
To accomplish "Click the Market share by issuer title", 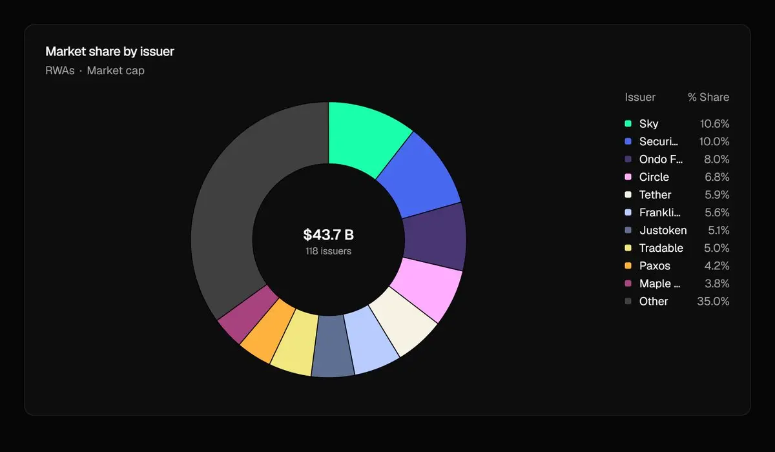I will pyautogui.click(x=110, y=51).
